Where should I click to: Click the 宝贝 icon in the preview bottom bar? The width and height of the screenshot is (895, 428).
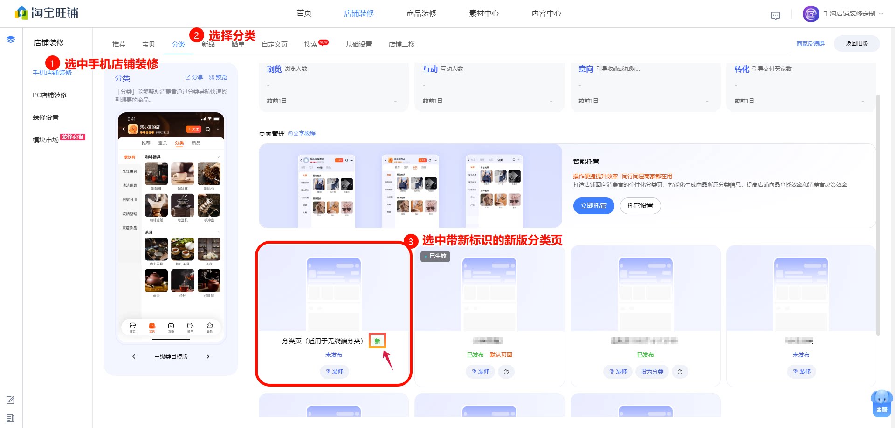tap(152, 327)
